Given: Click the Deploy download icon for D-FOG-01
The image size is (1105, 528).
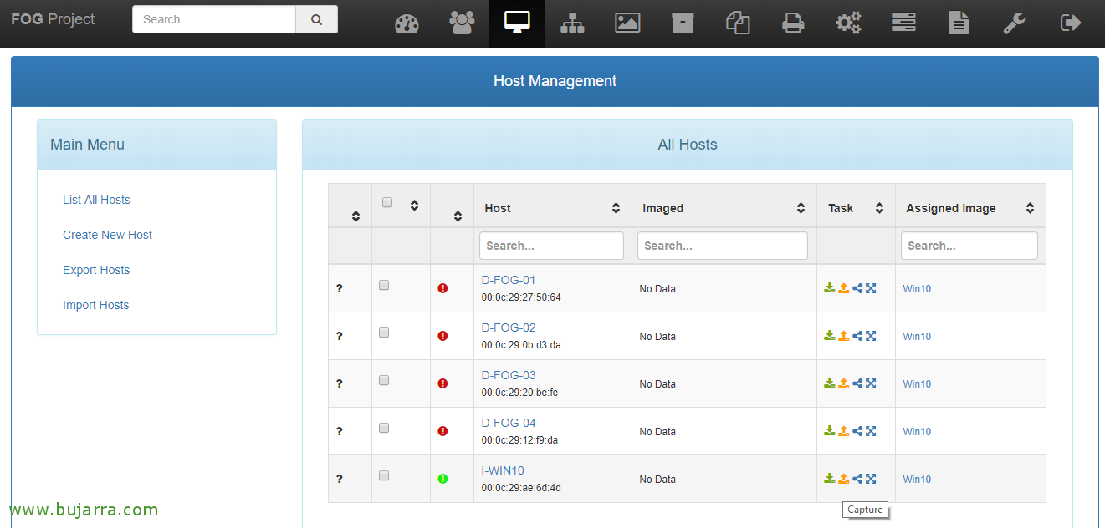Looking at the screenshot, I should pyautogui.click(x=830, y=288).
